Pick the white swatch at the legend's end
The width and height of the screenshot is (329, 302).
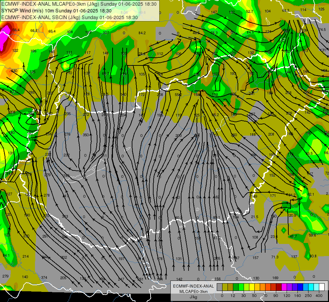[x=322, y=287]
